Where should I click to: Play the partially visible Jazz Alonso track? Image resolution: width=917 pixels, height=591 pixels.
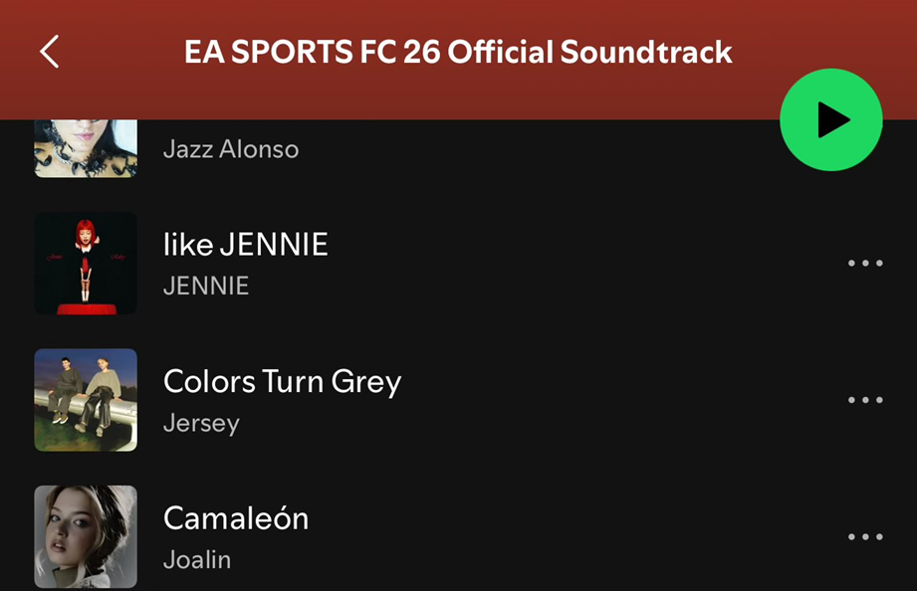click(448, 149)
